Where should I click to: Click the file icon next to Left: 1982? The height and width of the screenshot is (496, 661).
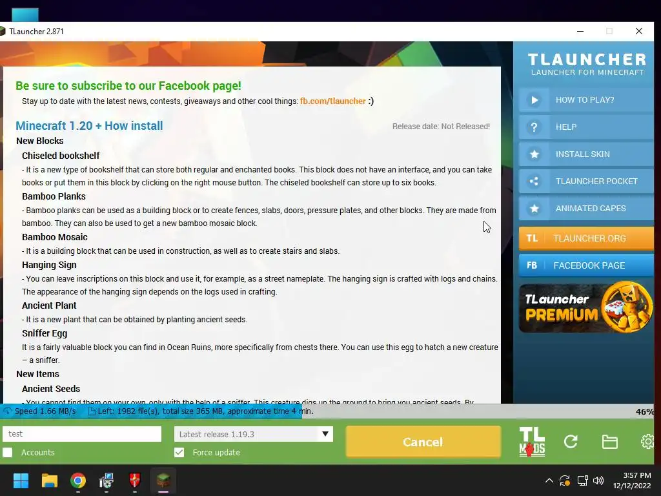92,411
